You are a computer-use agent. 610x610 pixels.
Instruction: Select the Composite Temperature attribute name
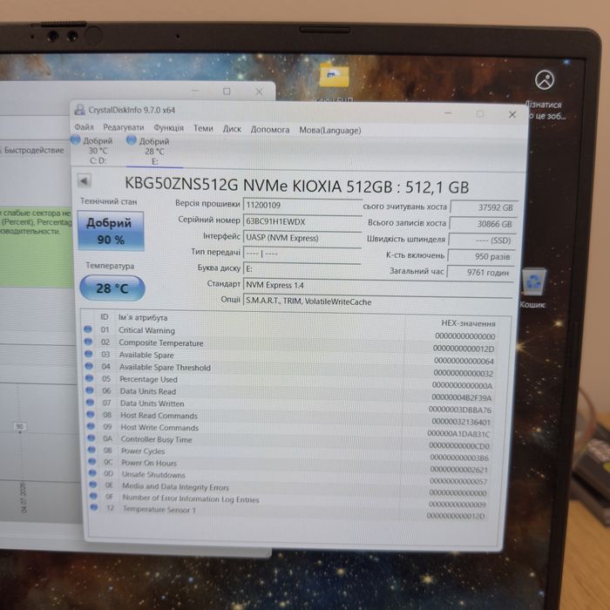click(x=161, y=342)
